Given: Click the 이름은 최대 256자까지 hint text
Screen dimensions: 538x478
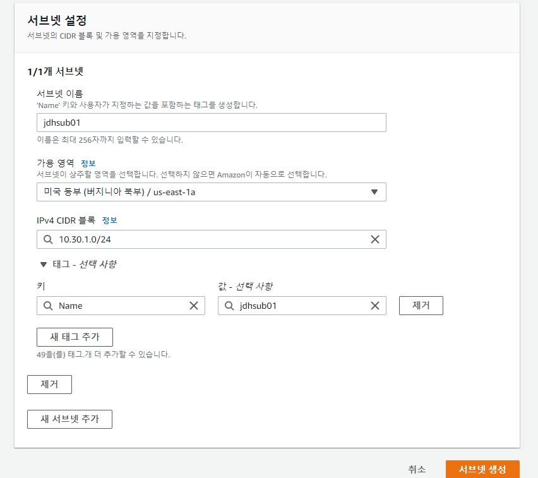Looking at the screenshot, I should point(110,140).
